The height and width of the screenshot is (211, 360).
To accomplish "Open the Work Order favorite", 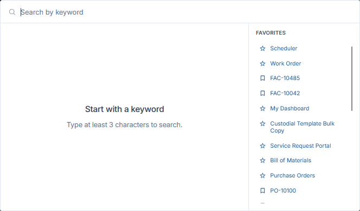I will [x=285, y=63].
